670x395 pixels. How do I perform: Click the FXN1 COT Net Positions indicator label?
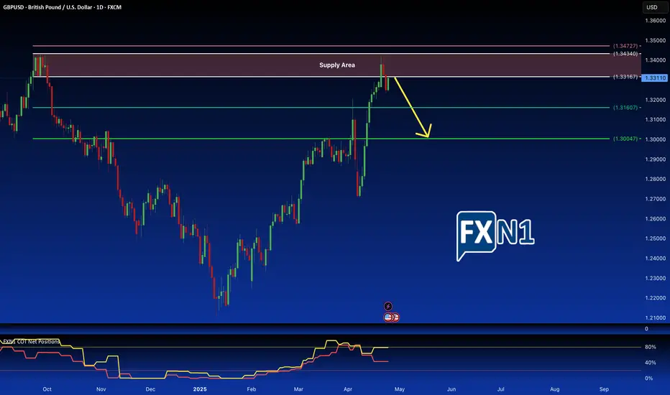[31, 342]
